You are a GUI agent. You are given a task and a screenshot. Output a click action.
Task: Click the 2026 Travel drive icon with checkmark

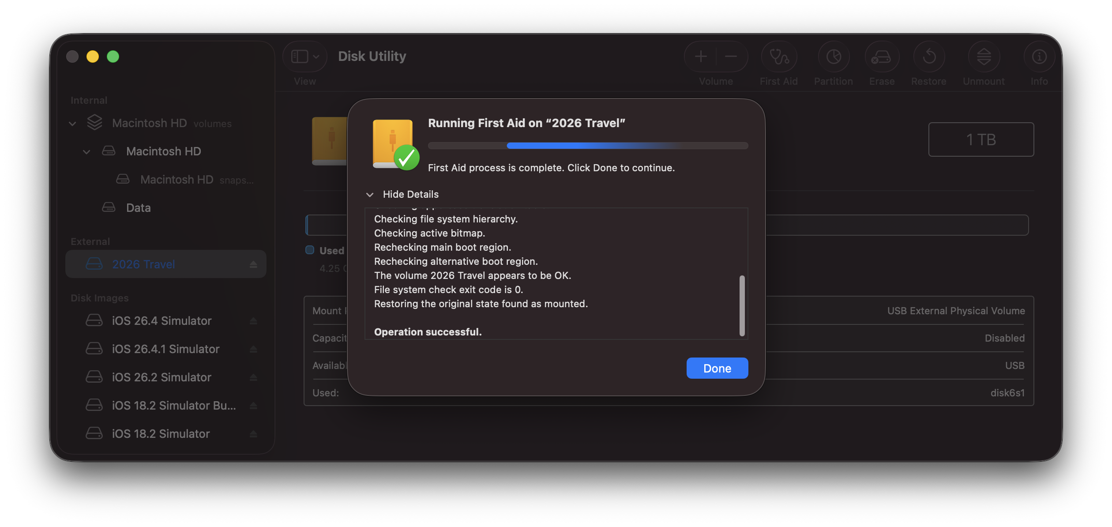pos(396,144)
